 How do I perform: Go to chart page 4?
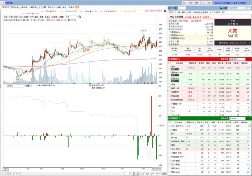[12, 174]
